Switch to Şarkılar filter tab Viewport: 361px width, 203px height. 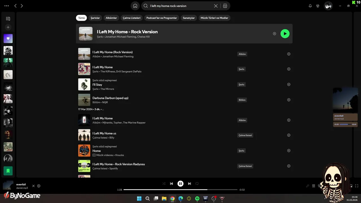(95, 18)
